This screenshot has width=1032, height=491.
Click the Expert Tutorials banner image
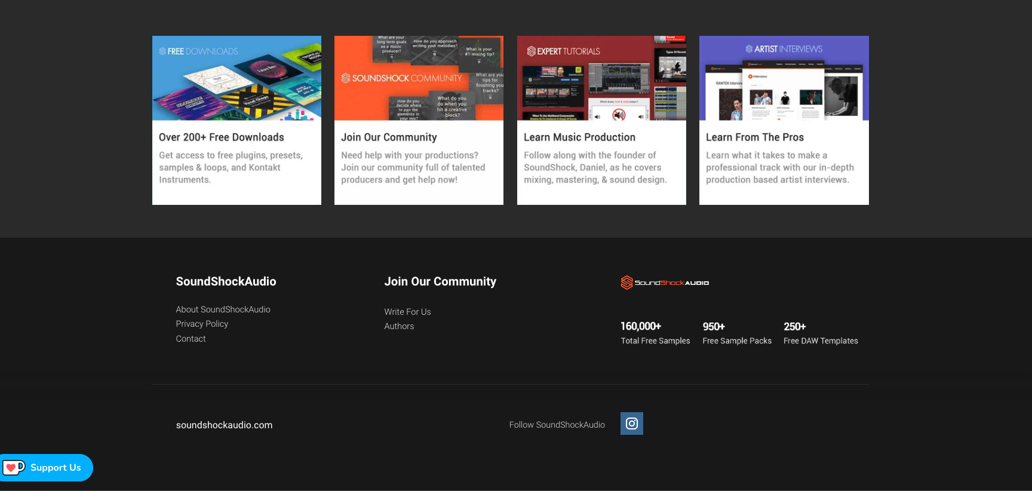coord(601,78)
